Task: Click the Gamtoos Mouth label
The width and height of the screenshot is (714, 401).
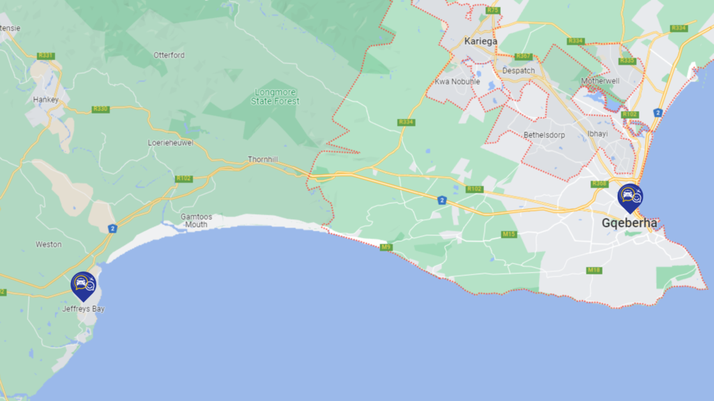Action: [196, 221]
